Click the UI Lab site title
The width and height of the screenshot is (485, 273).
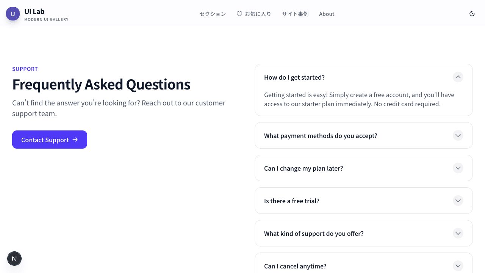[x=34, y=11]
